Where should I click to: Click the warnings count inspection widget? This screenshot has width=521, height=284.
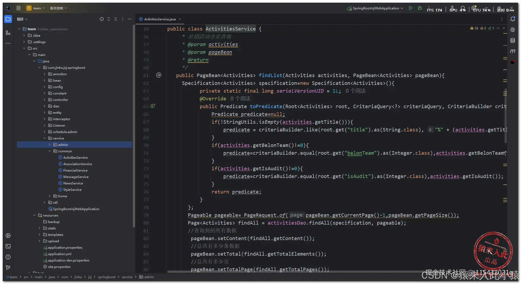(x=482, y=28)
